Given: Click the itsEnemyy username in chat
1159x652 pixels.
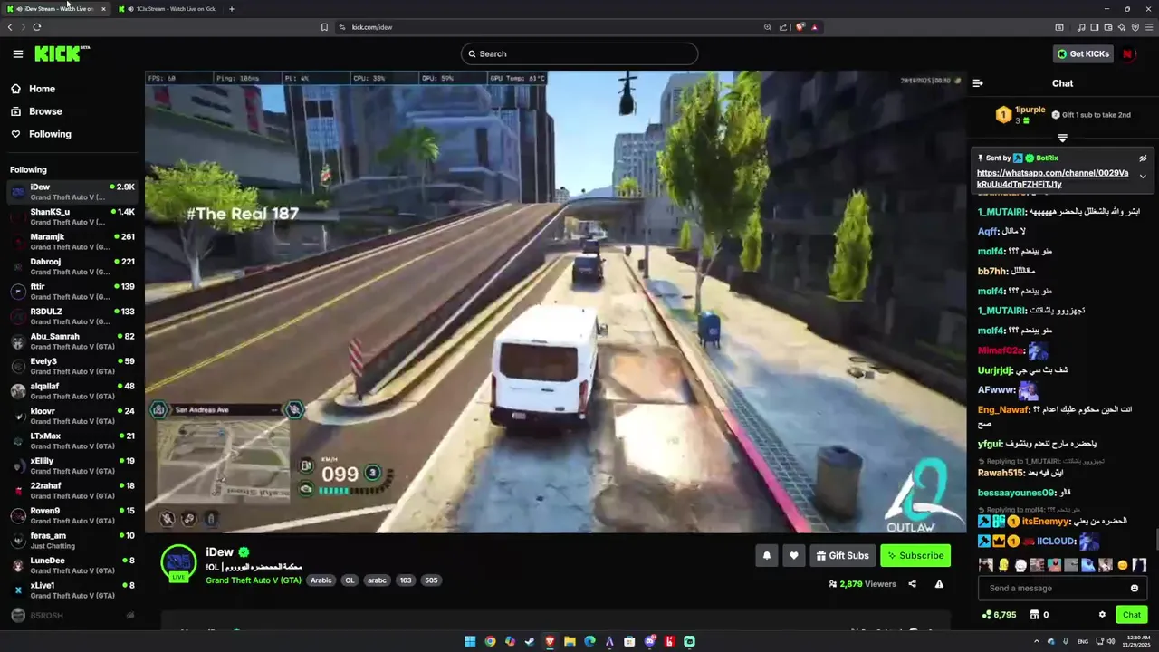Looking at the screenshot, I should tap(1046, 522).
